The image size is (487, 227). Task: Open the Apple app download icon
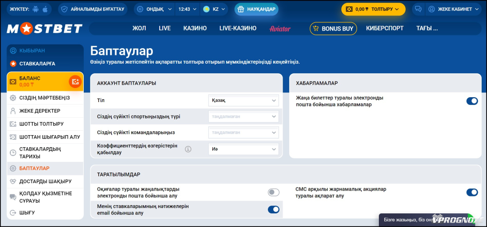pyautogui.click(x=45, y=9)
